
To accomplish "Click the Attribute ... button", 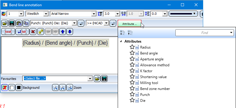I will coord(130,24).
